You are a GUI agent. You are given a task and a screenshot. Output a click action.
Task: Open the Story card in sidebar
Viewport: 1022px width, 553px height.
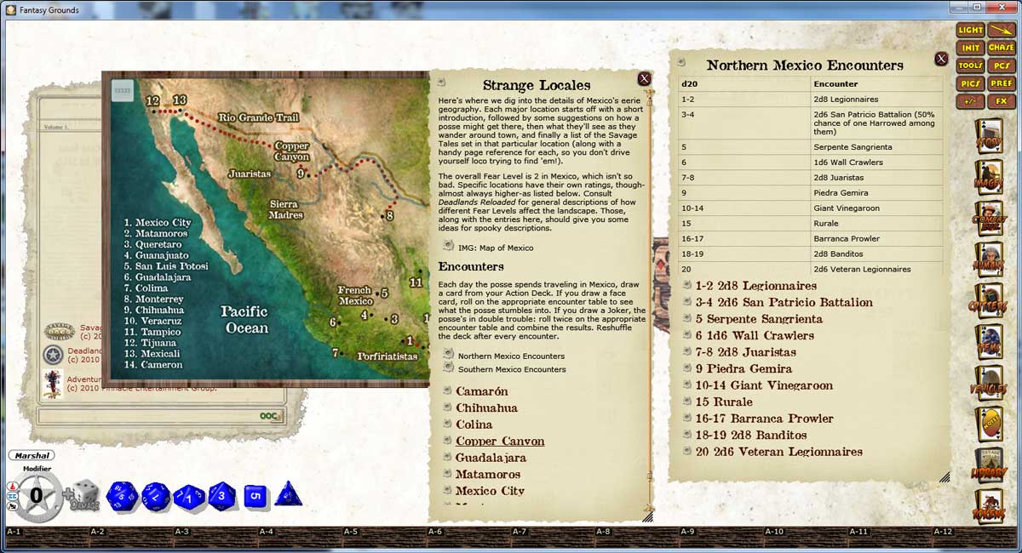click(987, 134)
